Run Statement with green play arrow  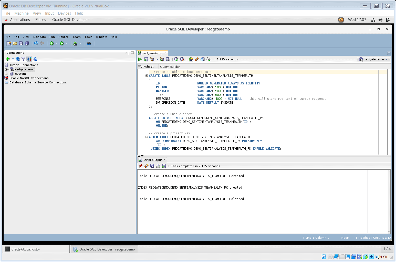click(140, 59)
